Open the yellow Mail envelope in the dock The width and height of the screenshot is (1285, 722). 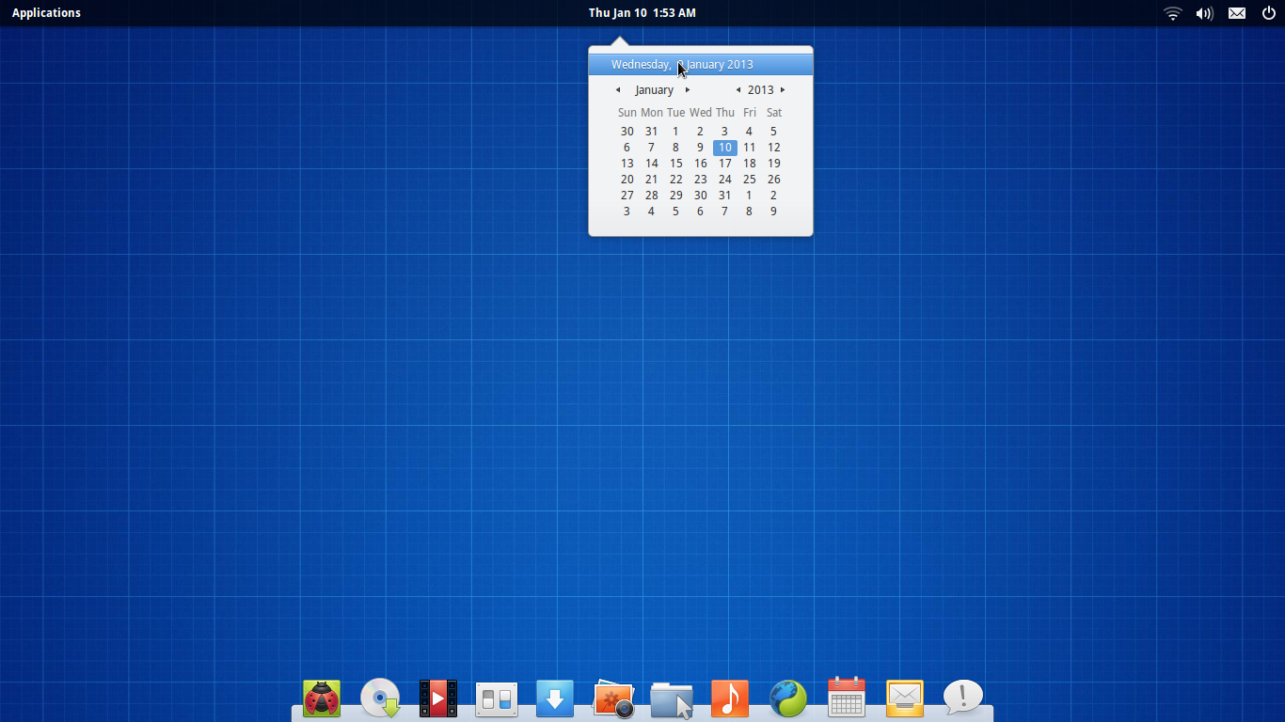[x=904, y=696]
